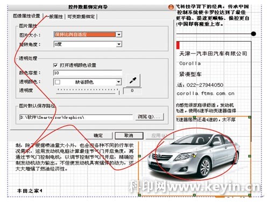Click the black circle at the line end
The height and width of the screenshot is (202, 269).
[x=253, y=34]
